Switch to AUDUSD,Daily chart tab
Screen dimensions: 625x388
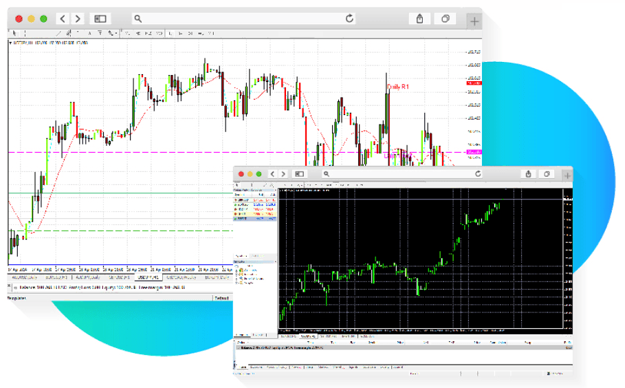tap(24, 277)
